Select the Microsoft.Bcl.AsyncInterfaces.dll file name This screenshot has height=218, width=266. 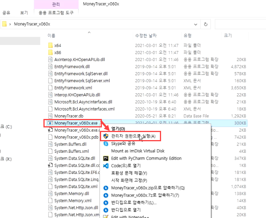[83, 102]
